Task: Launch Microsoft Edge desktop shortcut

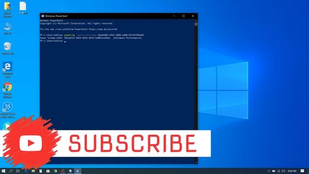Action: click(8, 70)
